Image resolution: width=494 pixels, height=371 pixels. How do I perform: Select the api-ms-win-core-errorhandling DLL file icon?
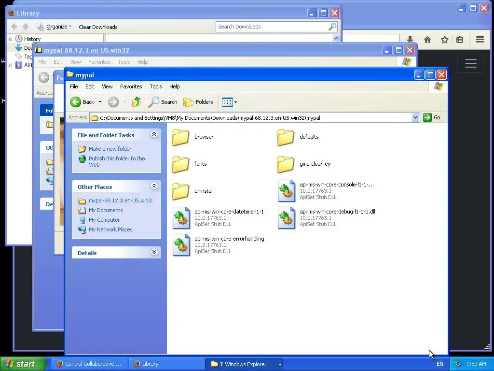(181, 245)
